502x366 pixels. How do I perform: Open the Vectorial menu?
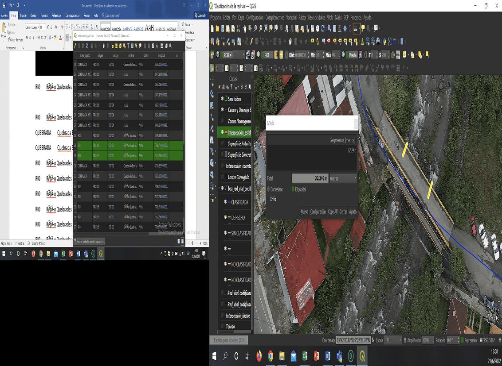click(x=291, y=18)
